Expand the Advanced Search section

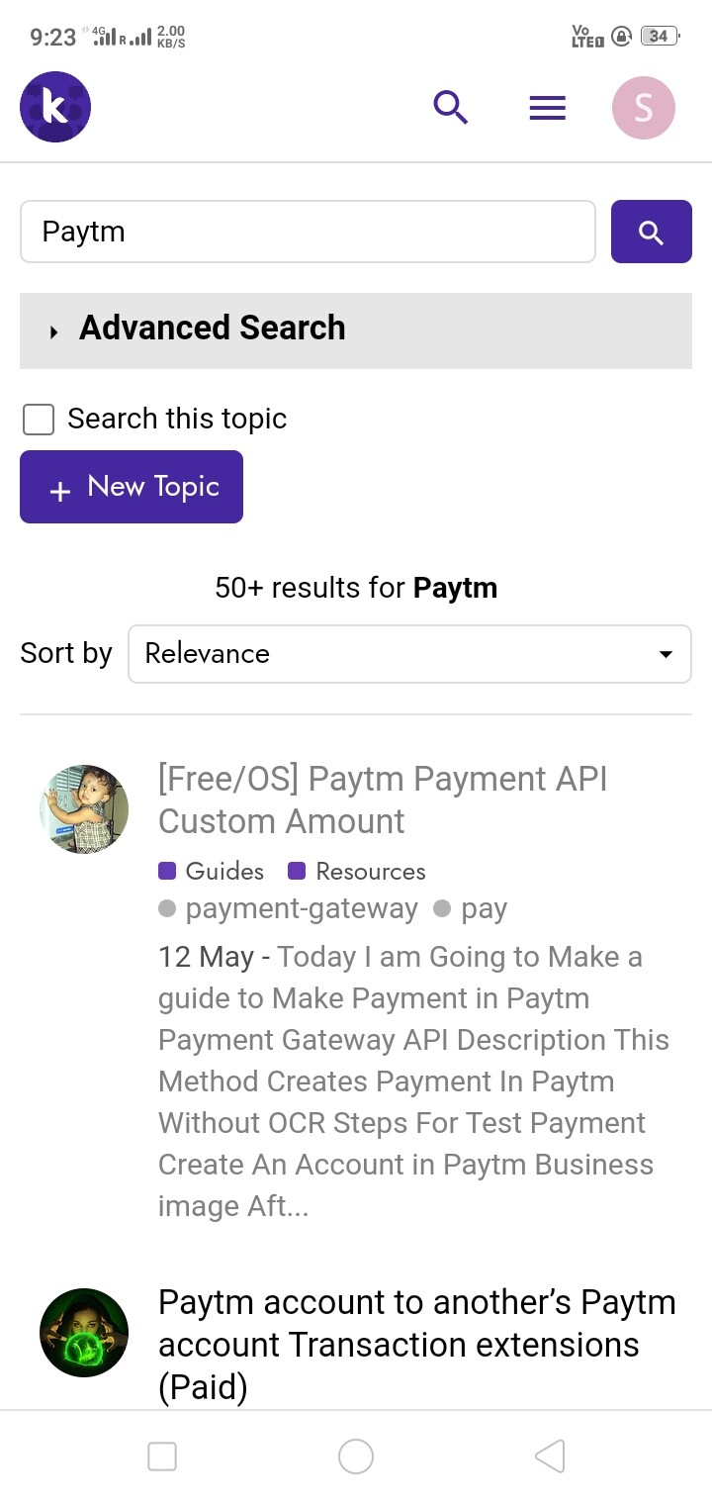[x=213, y=329]
